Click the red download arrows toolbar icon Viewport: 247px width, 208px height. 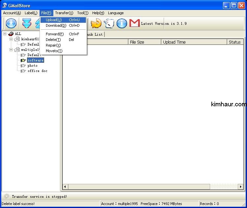pyautogui.click(x=27, y=23)
